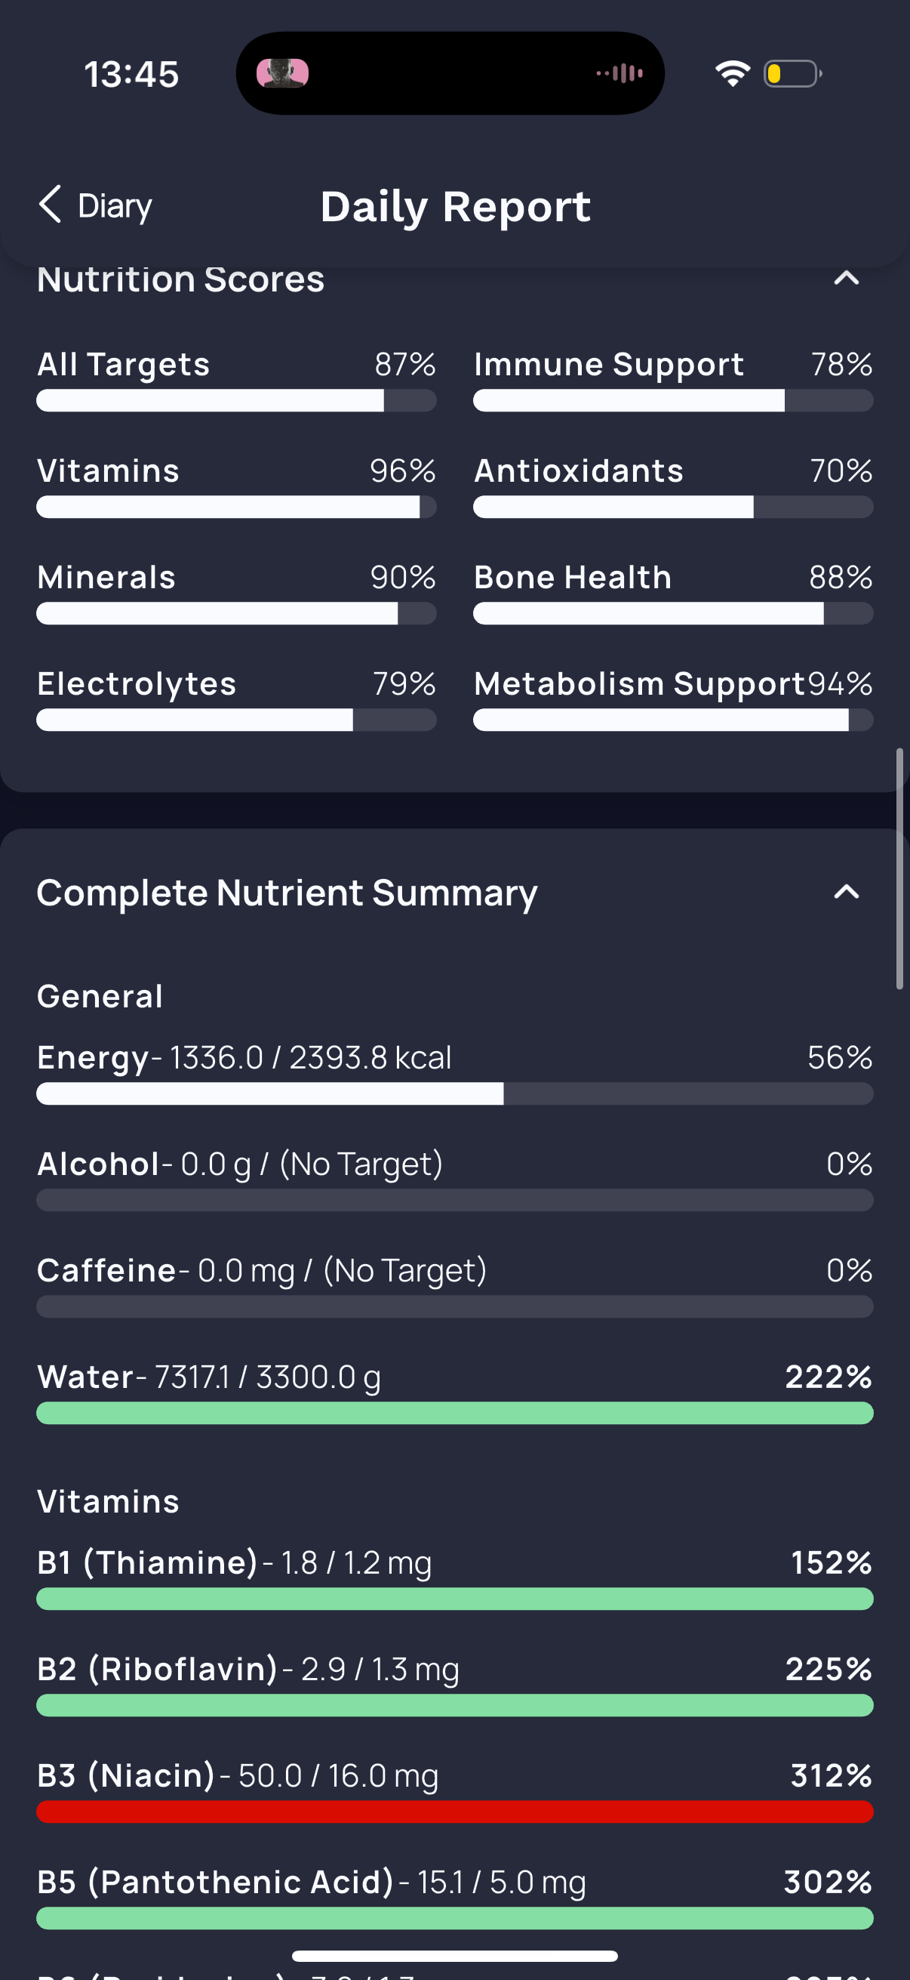The image size is (910, 1980).
Task: Select the Antioxidants 70% score
Action: click(673, 485)
